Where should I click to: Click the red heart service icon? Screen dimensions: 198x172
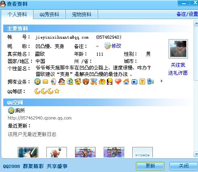coord(118,82)
